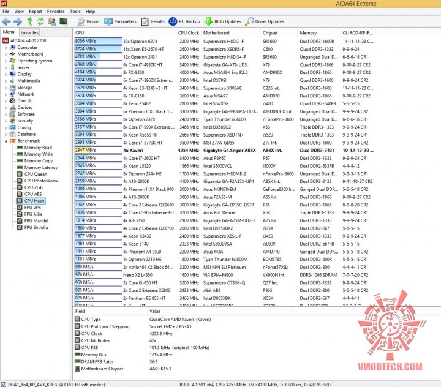Open the FPU VP8 benchmark
This screenshot has width=441, height=387.
[32, 208]
